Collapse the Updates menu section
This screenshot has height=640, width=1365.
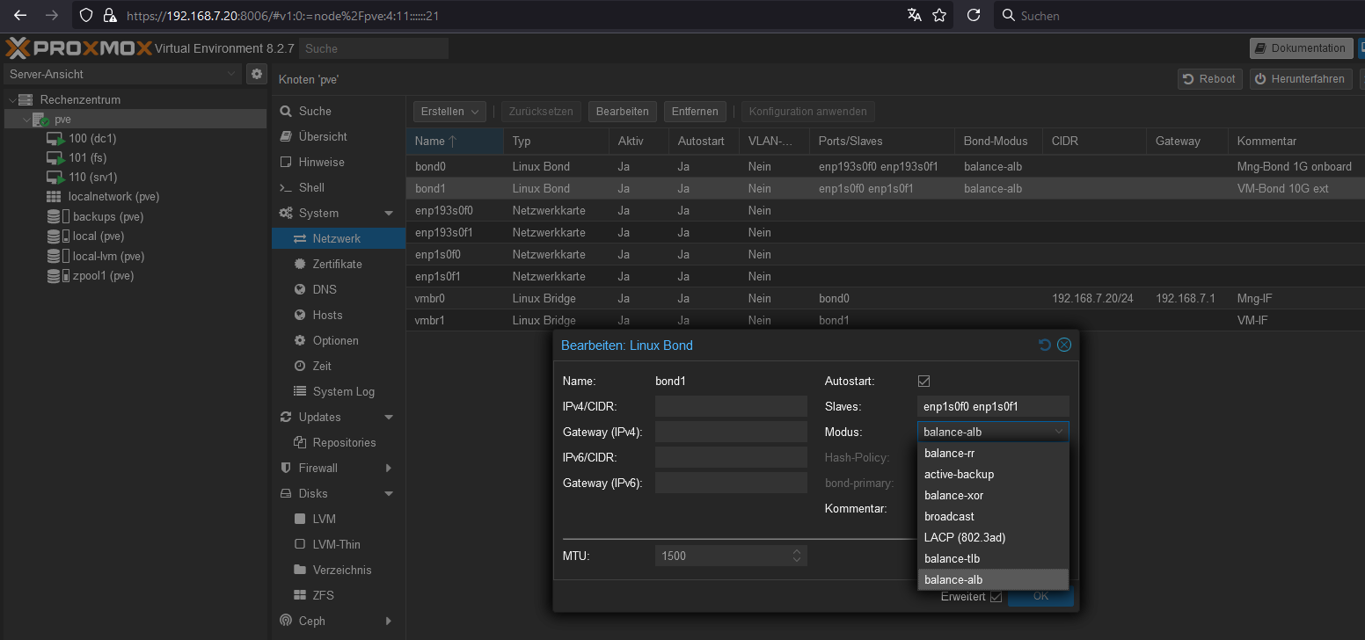[389, 418]
